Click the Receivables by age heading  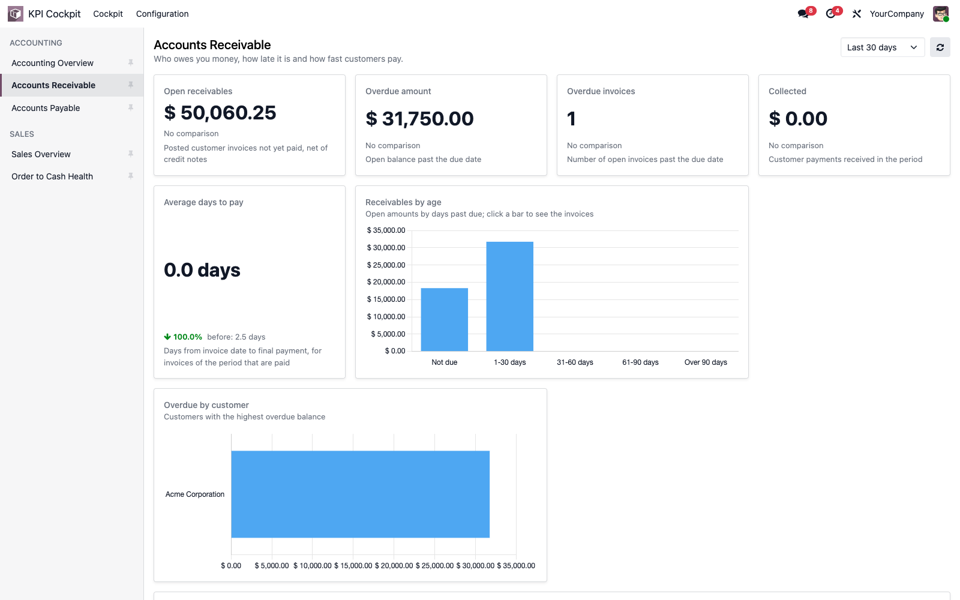403,202
